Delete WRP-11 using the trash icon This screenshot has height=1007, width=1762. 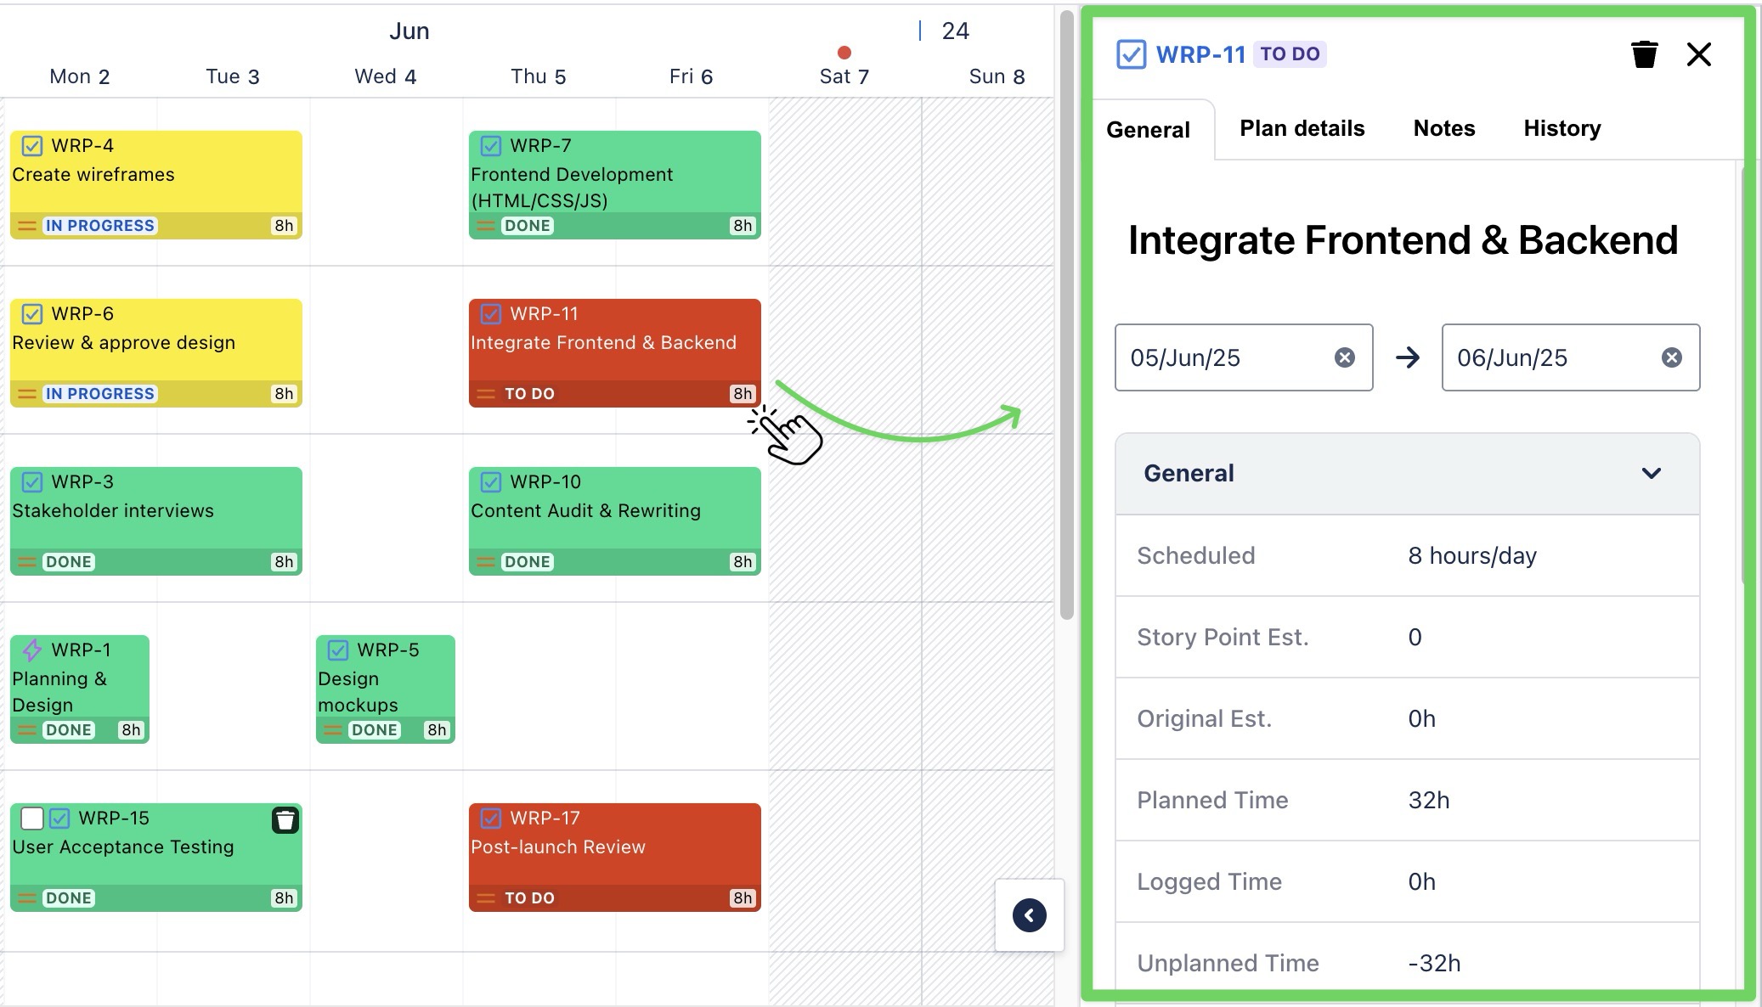point(1646,53)
